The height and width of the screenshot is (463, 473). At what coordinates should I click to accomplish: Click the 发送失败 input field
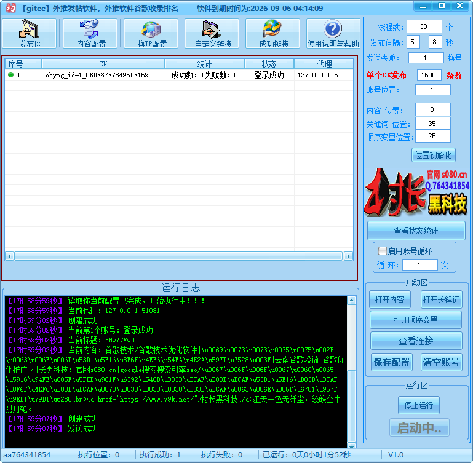tap(426, 58)
